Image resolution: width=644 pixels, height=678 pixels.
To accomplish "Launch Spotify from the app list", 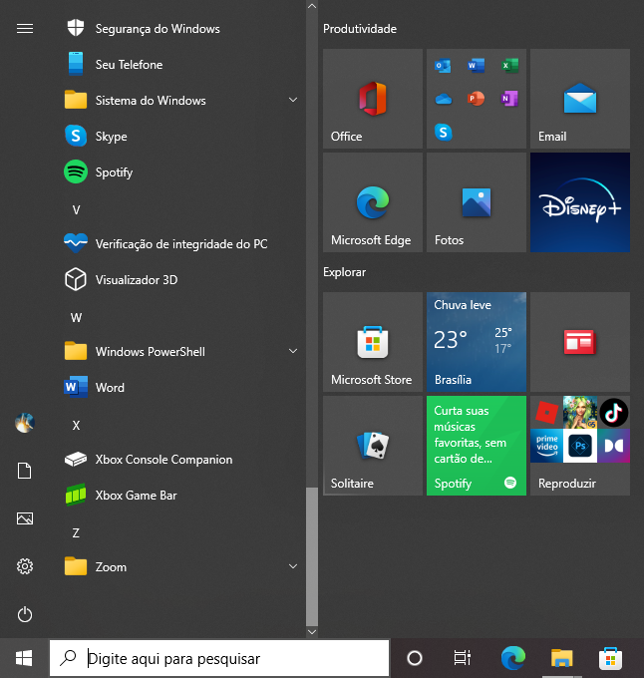I will 181,172.
